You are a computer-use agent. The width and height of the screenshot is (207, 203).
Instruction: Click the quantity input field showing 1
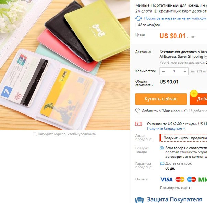(x=174, y=71)
